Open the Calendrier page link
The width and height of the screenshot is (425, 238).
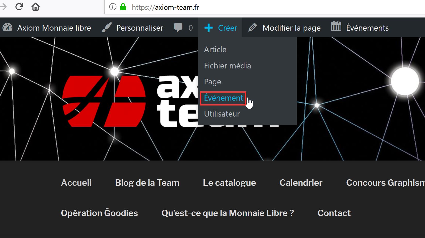point(301,183)
